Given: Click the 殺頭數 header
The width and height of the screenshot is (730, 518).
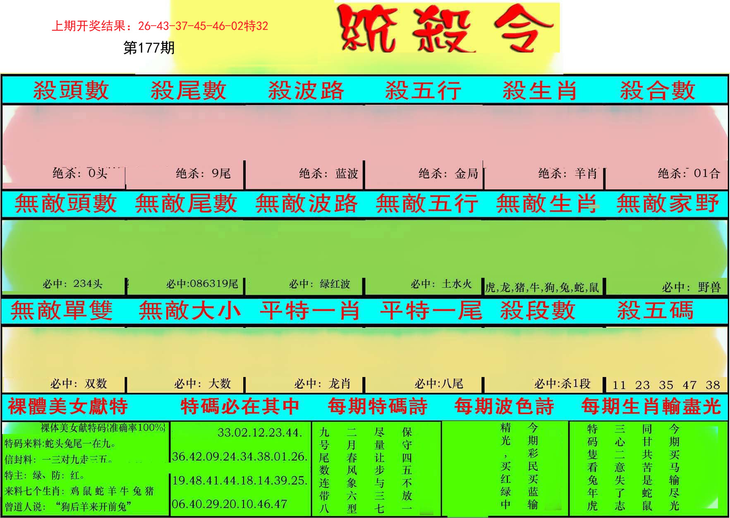Looking at the screenshot, I should [71, 90].
